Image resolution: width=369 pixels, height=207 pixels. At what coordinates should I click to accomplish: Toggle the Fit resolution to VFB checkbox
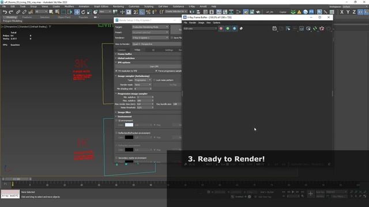tap(116, 71)
